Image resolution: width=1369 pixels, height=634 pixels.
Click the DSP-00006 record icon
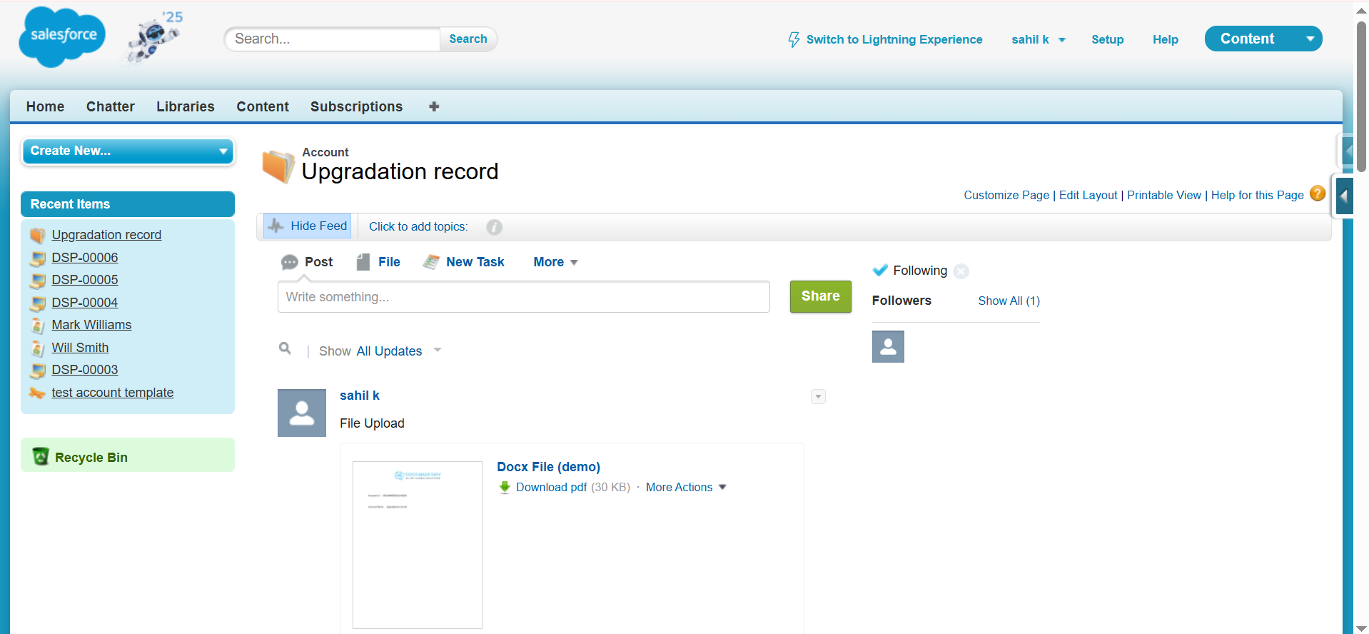point(38,258)
